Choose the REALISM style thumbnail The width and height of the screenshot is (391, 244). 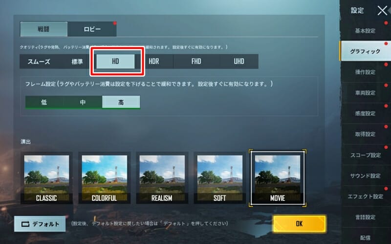(162, 178)
